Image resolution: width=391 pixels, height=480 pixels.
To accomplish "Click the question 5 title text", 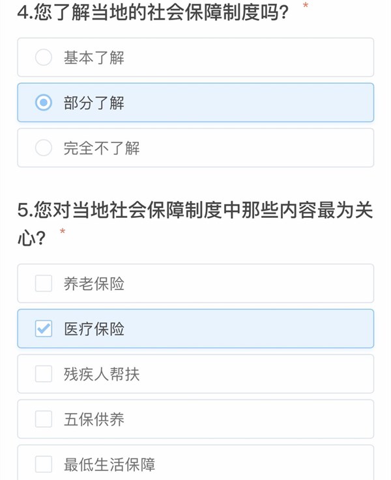I will point(195,210).
